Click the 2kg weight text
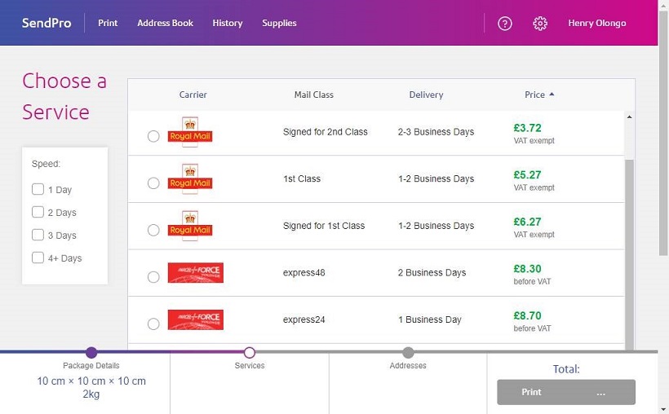 [91, 394]
